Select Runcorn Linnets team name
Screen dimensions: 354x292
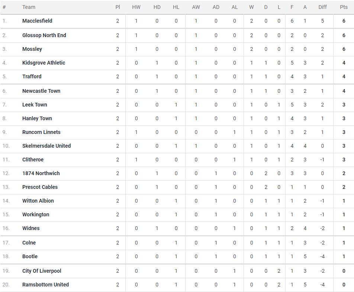[41, 132]
